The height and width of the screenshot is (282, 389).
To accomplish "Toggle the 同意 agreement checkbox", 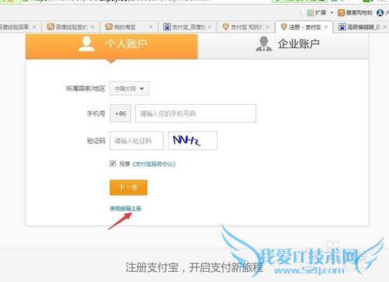I will pyautogui.click(x=113, y=163).
